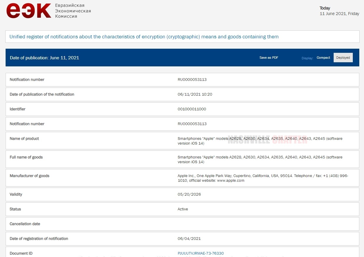Keep display mode on Deployed
364x257 pixels.
(x=343, y=58)
